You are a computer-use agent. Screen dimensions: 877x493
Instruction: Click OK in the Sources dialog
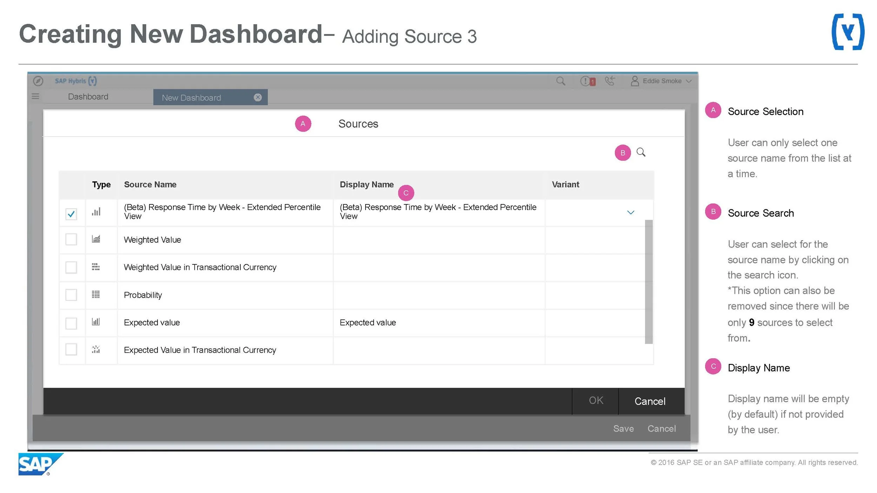click(596, 400)
